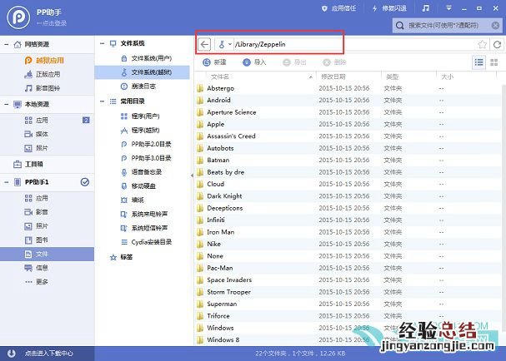Refresh the file list
This screenshot has height=361, width=506.
(x=497, y=44)
